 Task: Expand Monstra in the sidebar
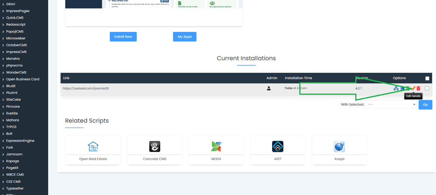pyautogui.click(x=14, y=59)
